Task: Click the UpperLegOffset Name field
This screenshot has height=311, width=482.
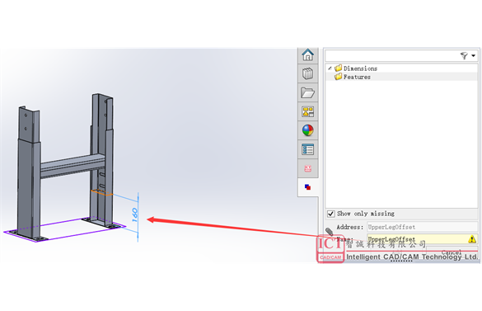Action: click(x=422, y=239)
